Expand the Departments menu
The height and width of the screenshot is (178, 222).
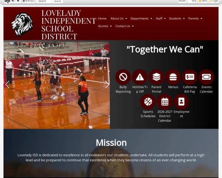point(141,19)
